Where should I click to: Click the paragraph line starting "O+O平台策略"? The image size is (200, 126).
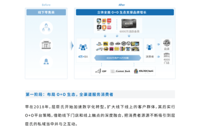click(x=100, y=115)
